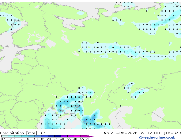
Task: Choose the 30–35 mm purple legend swatch
Action: tap(64, 136)
